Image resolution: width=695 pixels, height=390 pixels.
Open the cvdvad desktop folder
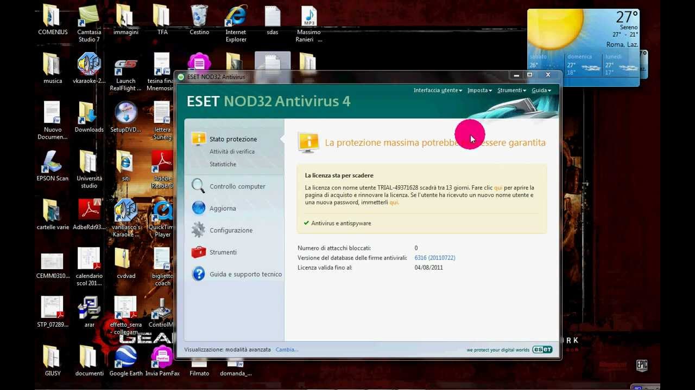[125, 264]
